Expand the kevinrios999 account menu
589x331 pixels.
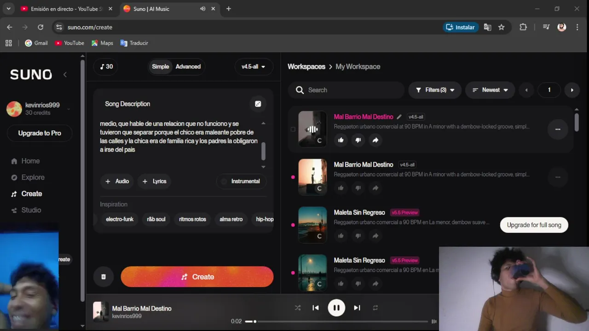(x=39, y=108)
